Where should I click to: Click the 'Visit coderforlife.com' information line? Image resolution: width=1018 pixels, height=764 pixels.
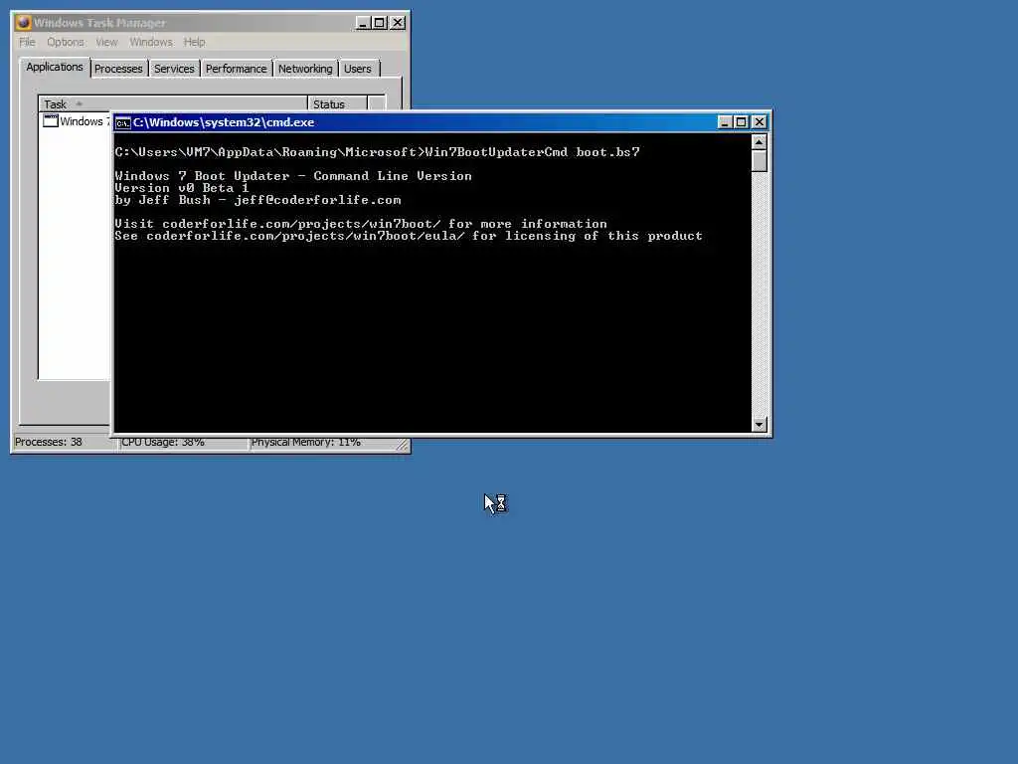tap(361, 224)
